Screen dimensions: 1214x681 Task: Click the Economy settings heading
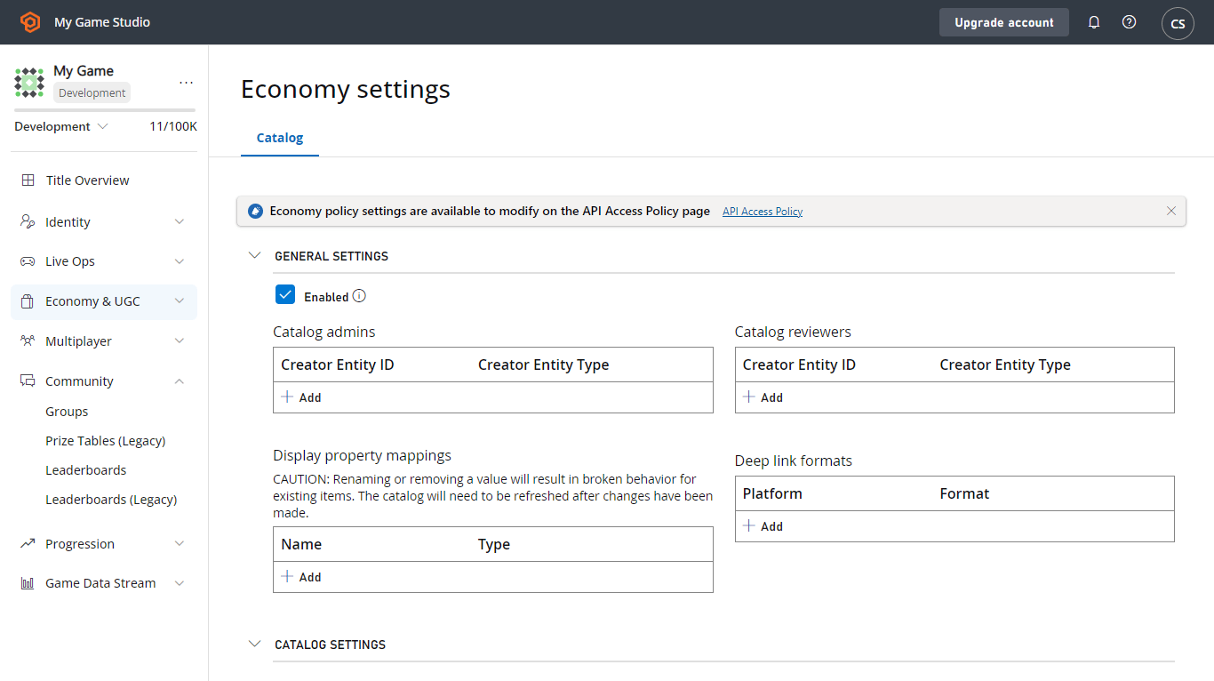click(x=346, y=90)
